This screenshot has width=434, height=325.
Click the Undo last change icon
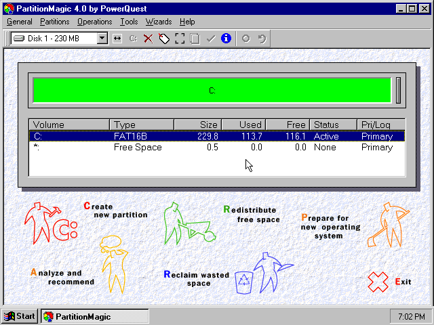(262, 39)
